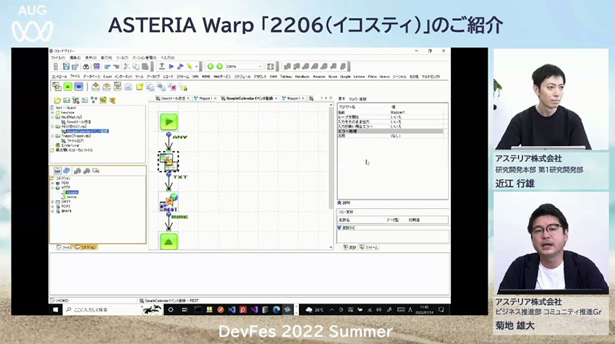This screenshot has height=344, width=615.
Task: Click the scissors cut icon in the toolbar
Action: [x=127, y=66]
